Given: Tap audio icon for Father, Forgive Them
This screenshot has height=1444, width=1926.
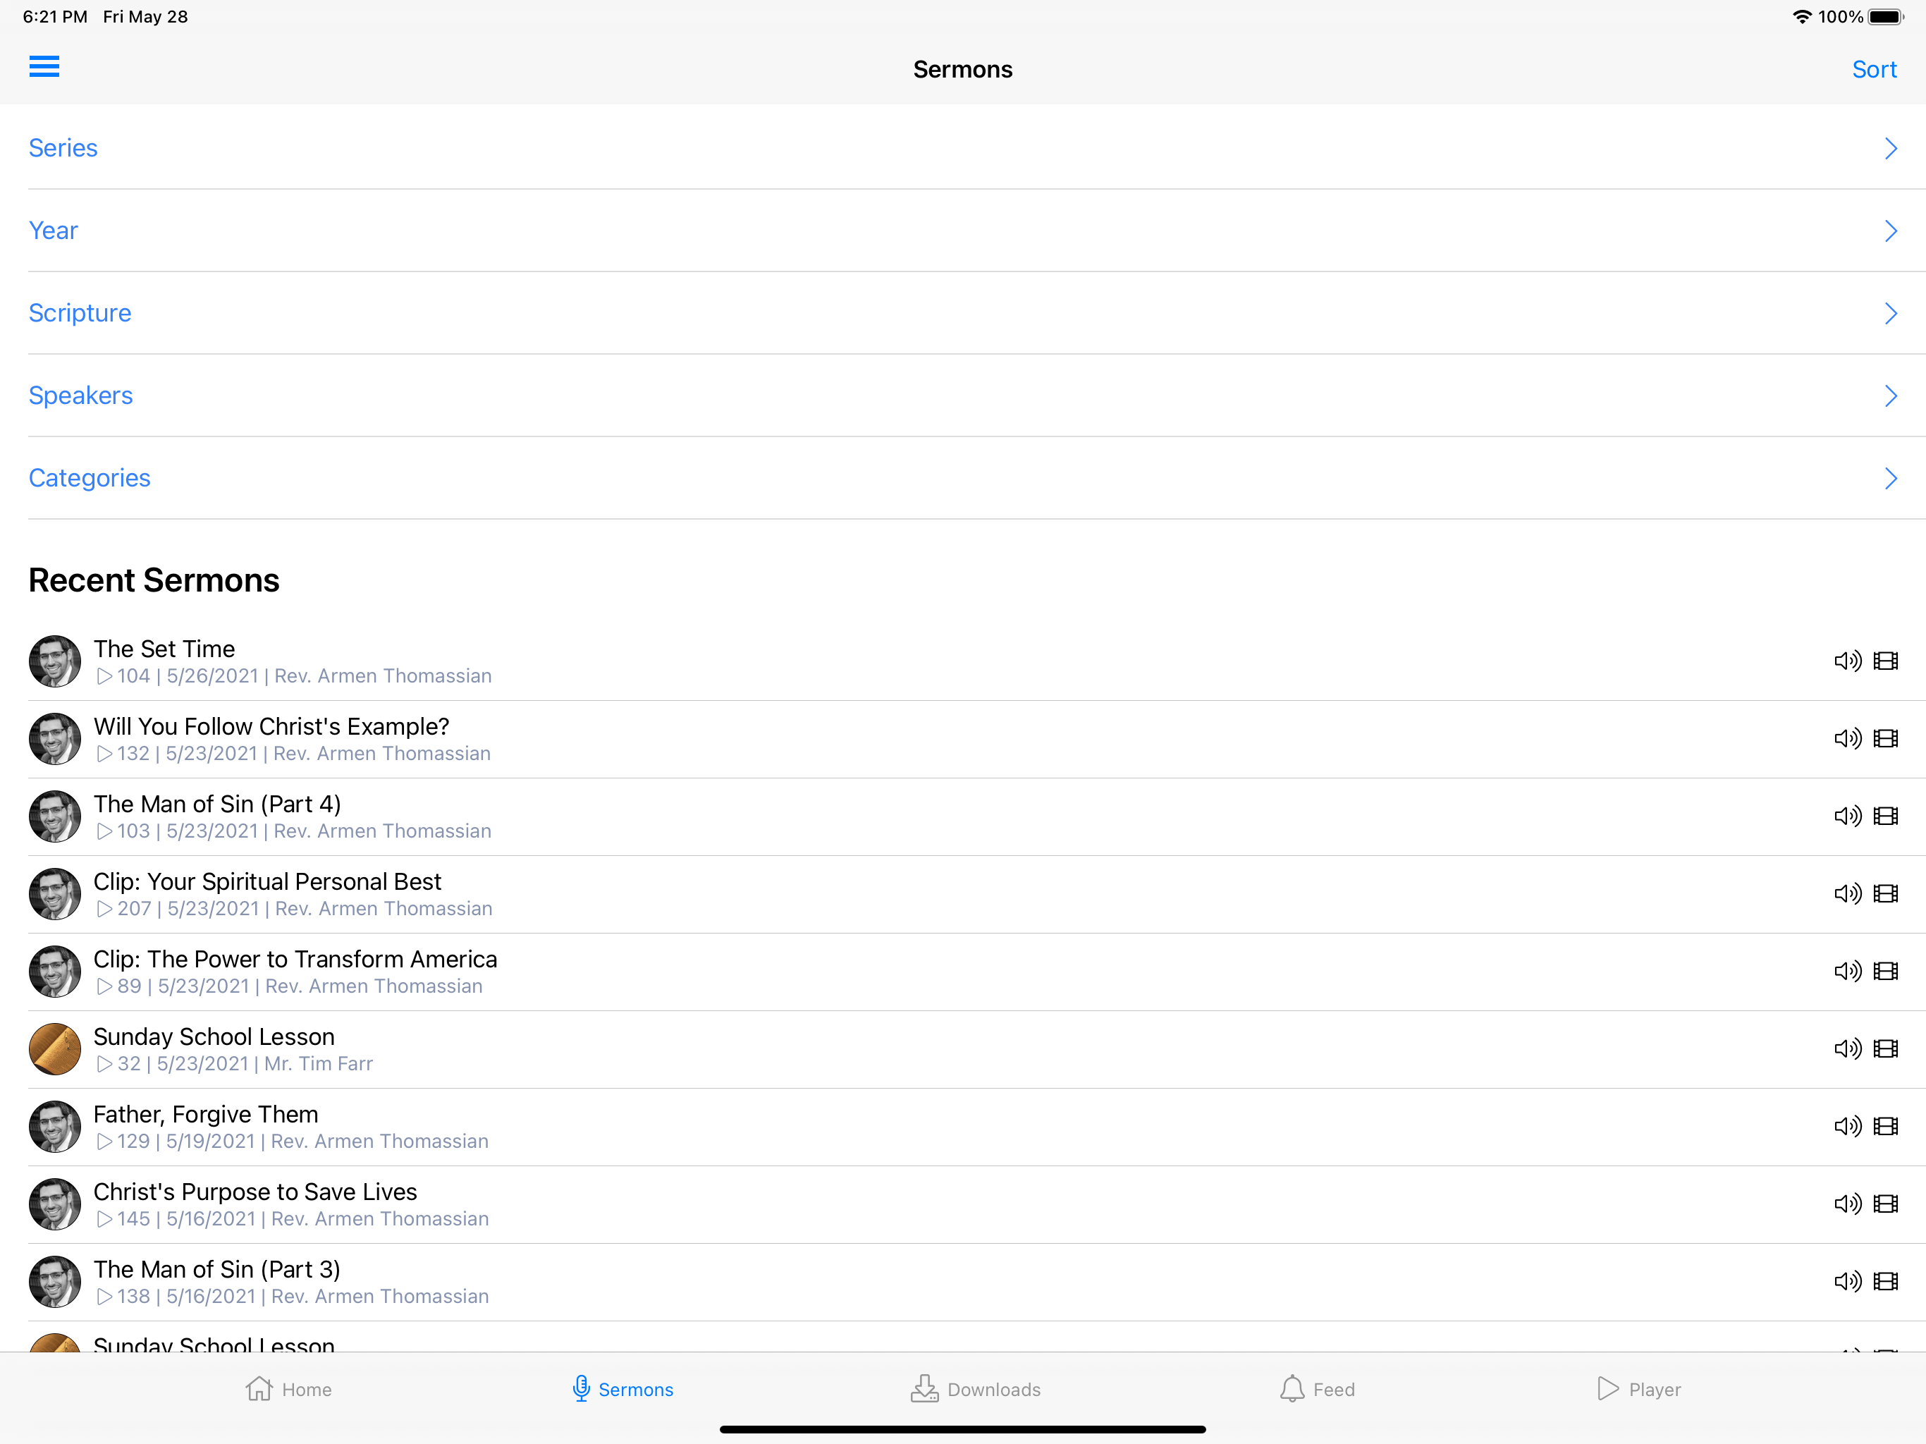Looking at the screenshot, I should [x=1847, y=1126].
